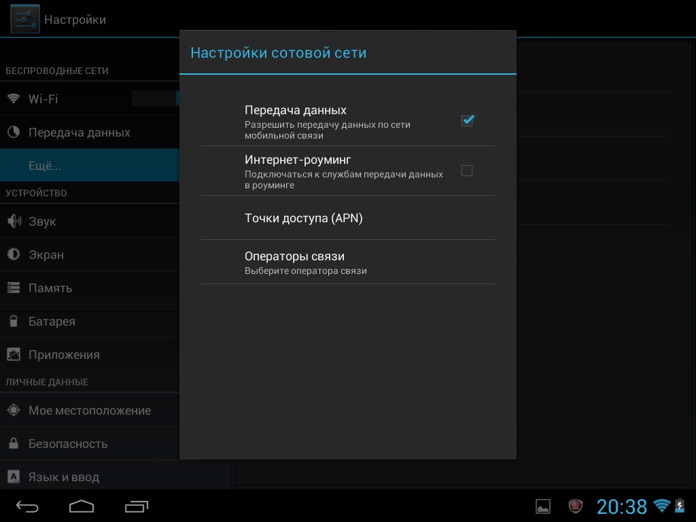This screenshot has width=696, height=522.
Task: Tap the Приложения apps icon
Action: coord(14,355)
